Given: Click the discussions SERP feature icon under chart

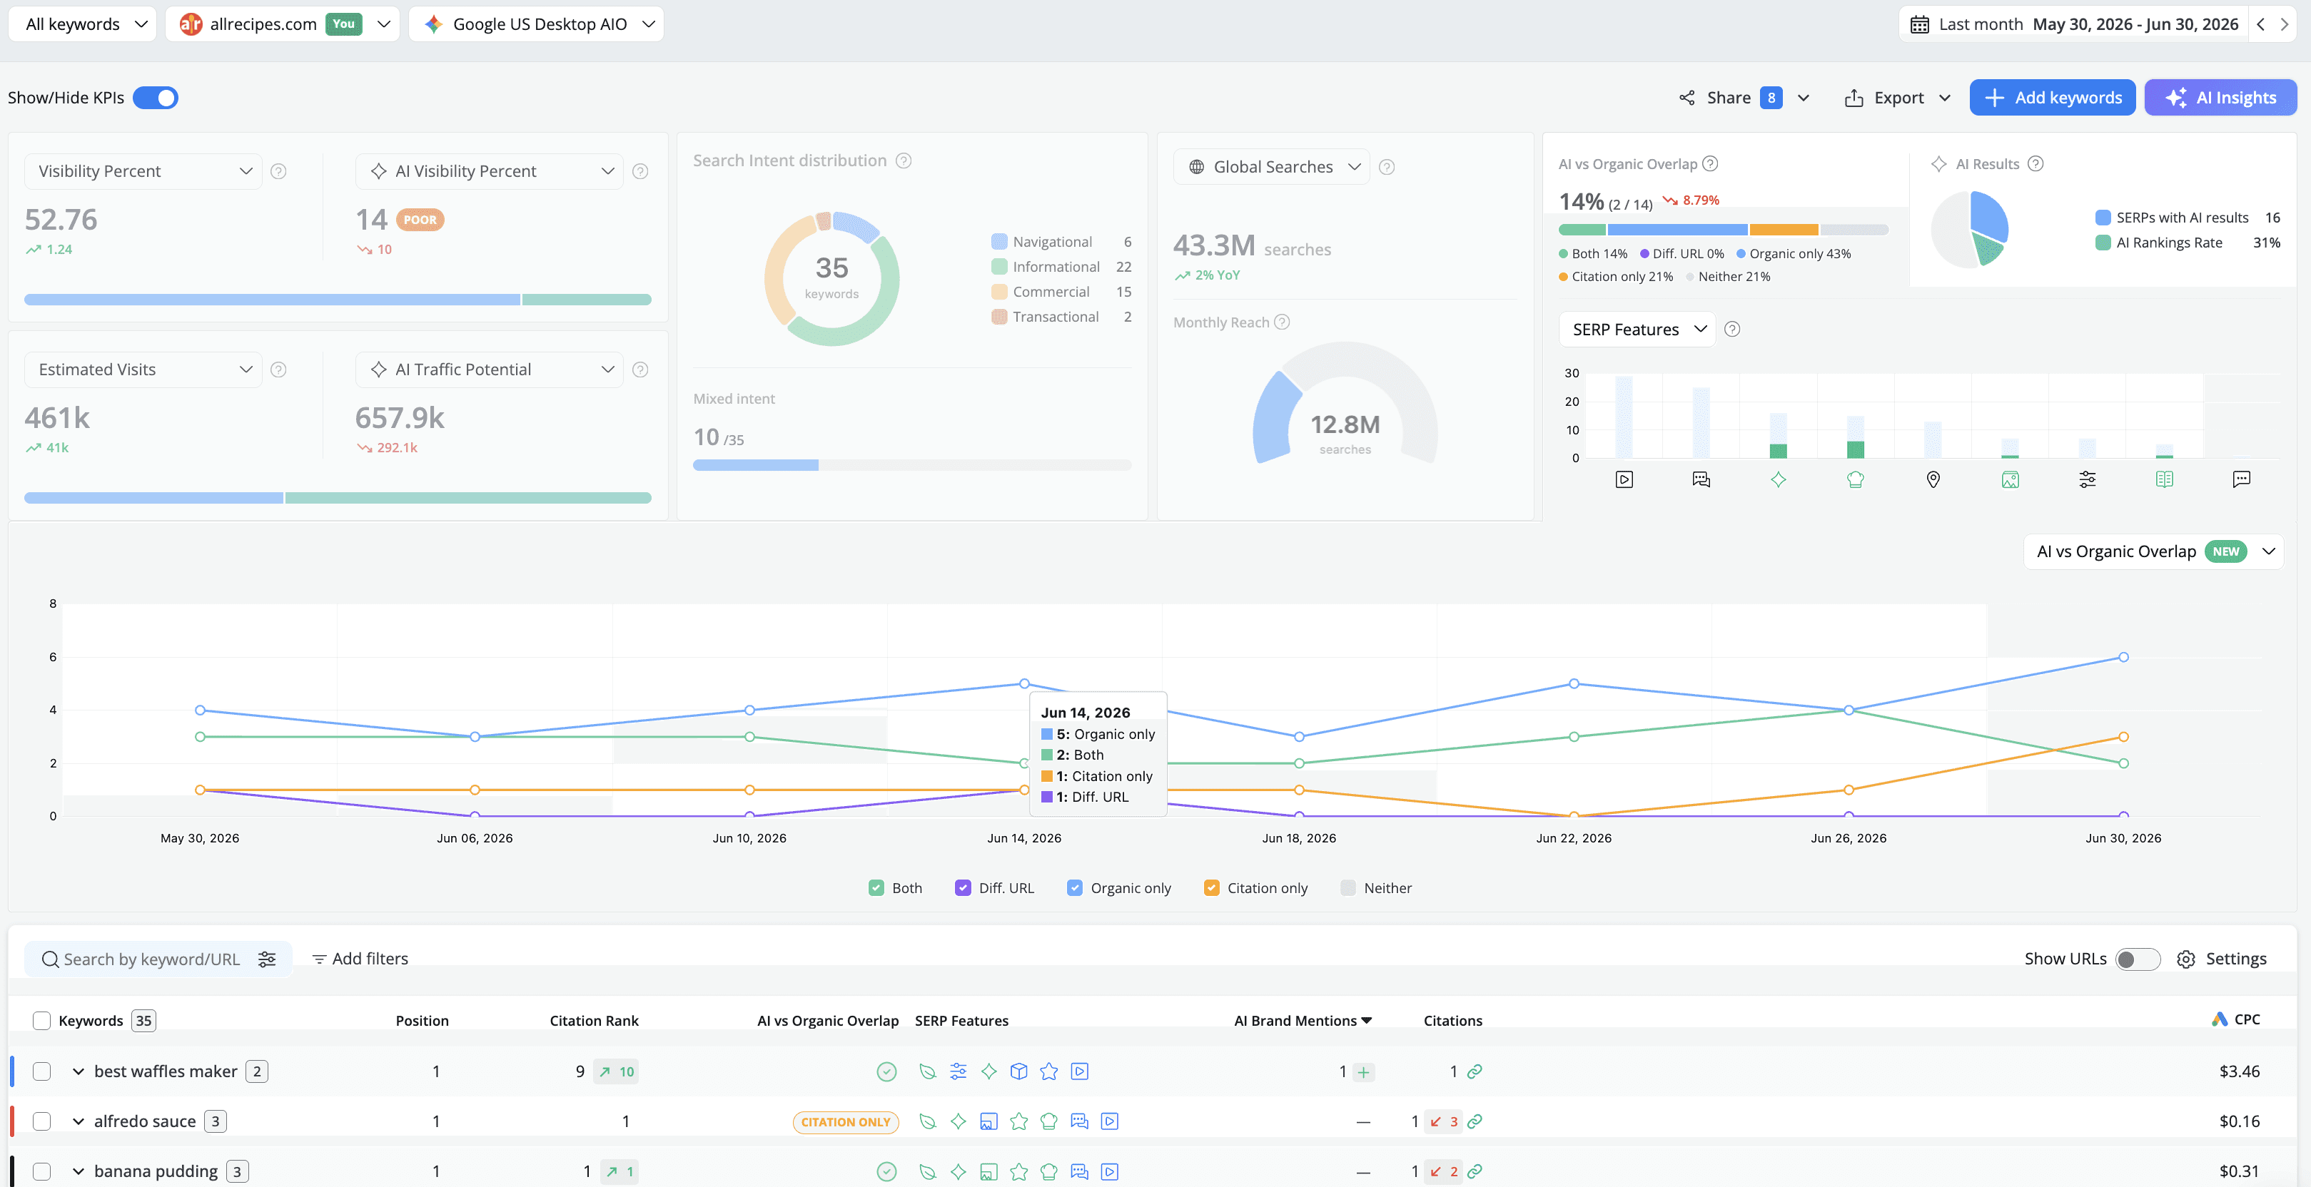Looking at the screenshot, I should 1701,479.
